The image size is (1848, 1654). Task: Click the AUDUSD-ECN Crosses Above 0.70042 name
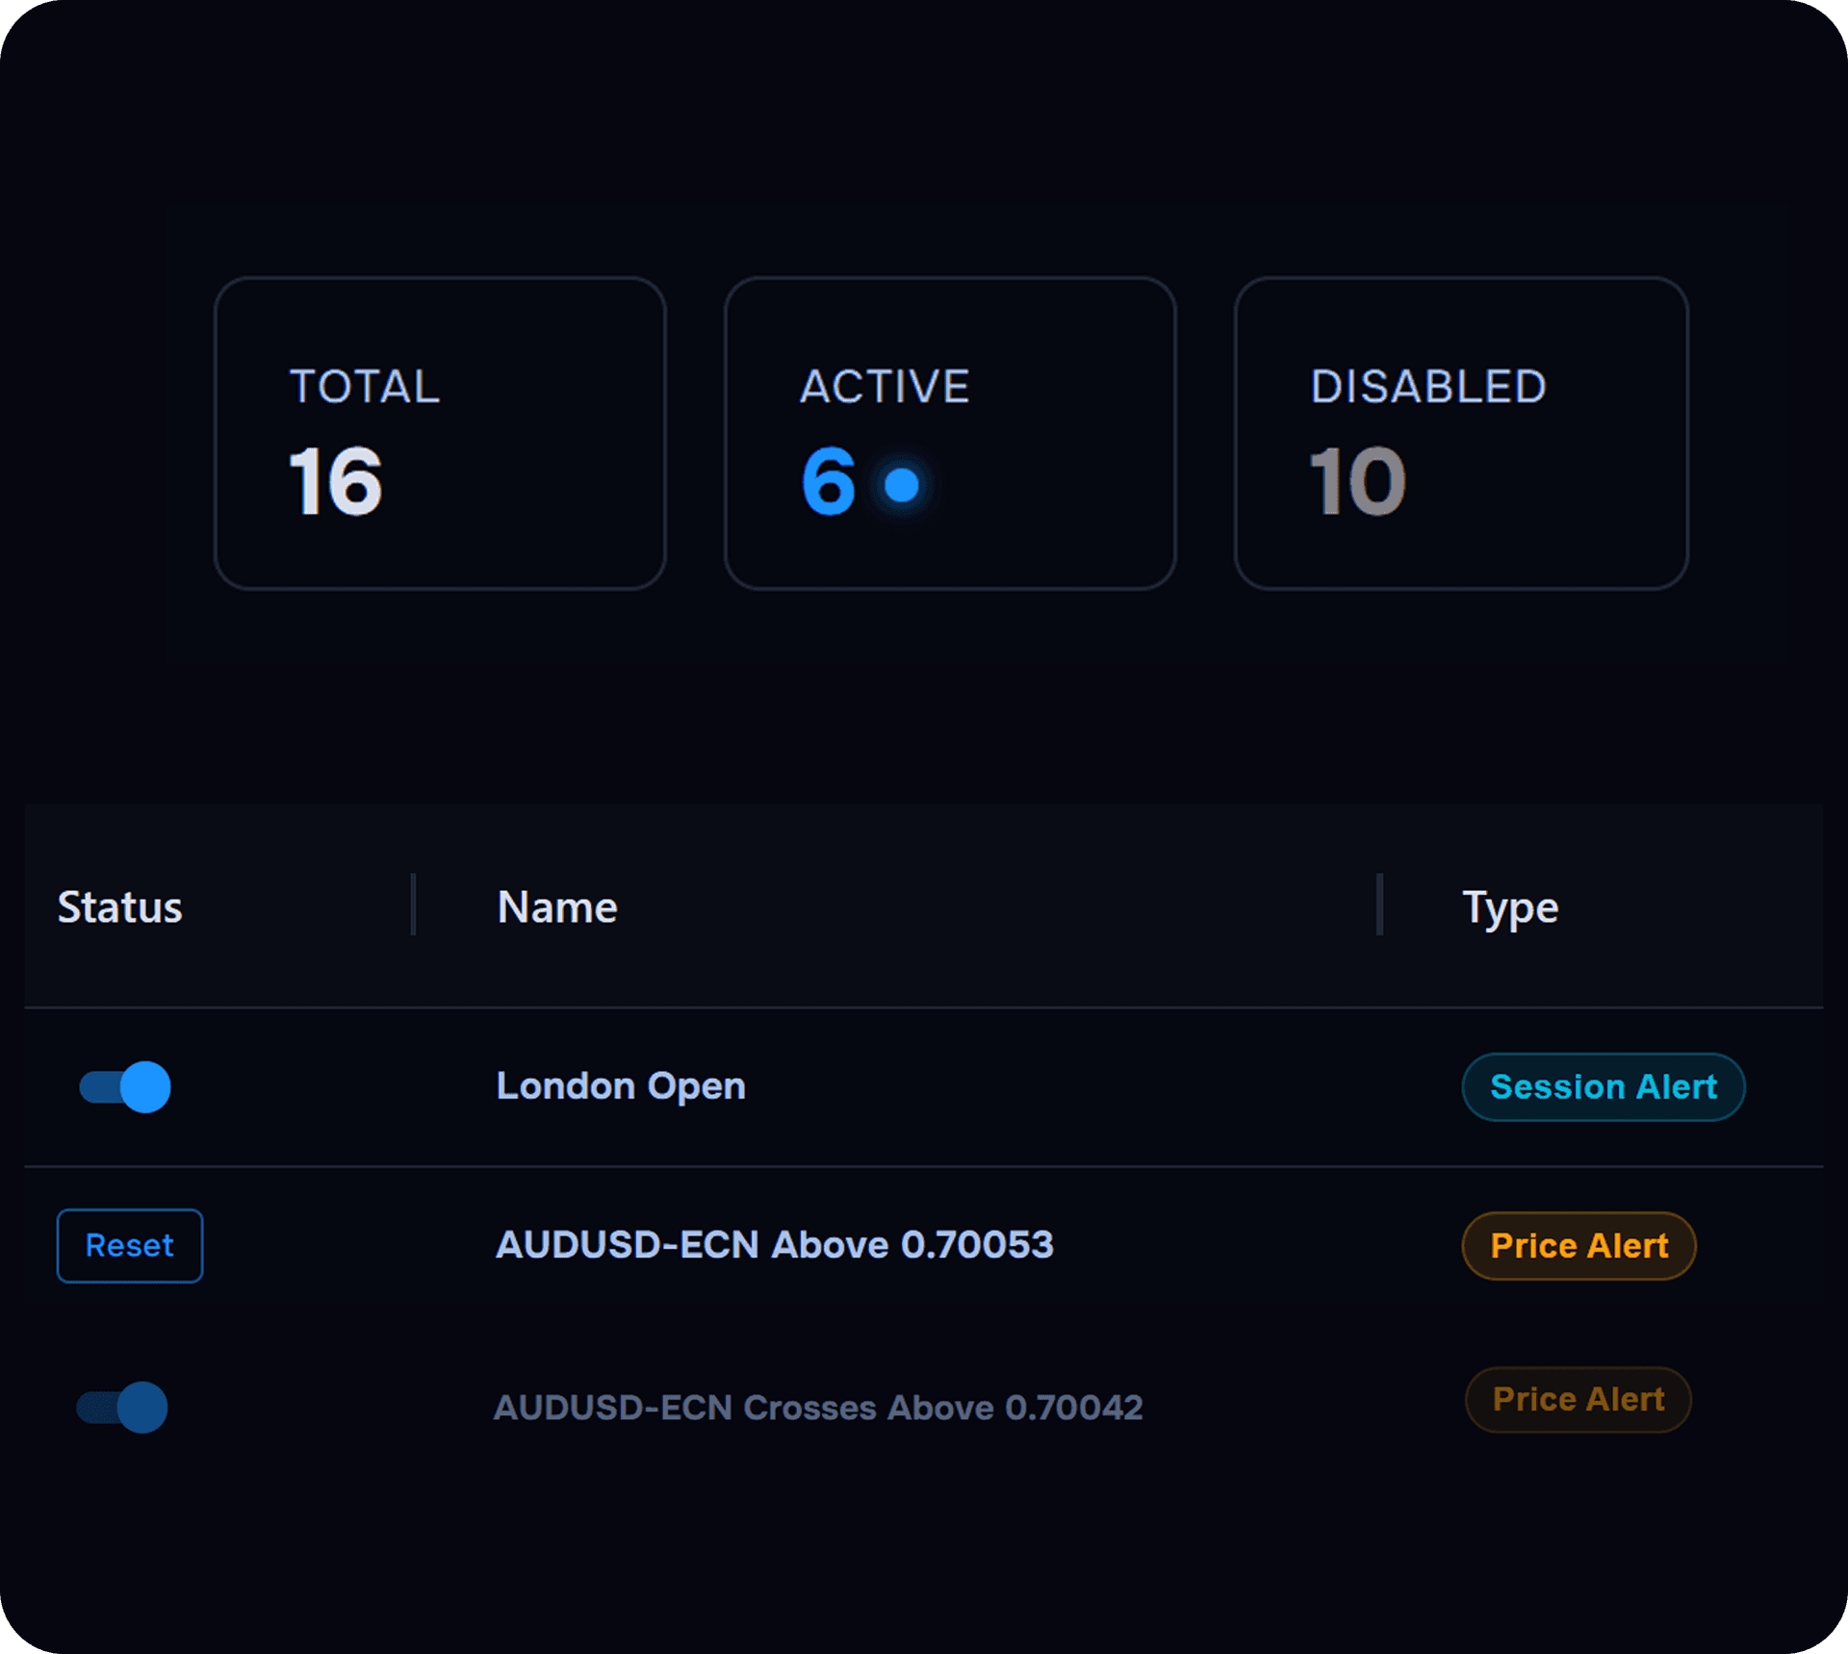click(818, 1408)
